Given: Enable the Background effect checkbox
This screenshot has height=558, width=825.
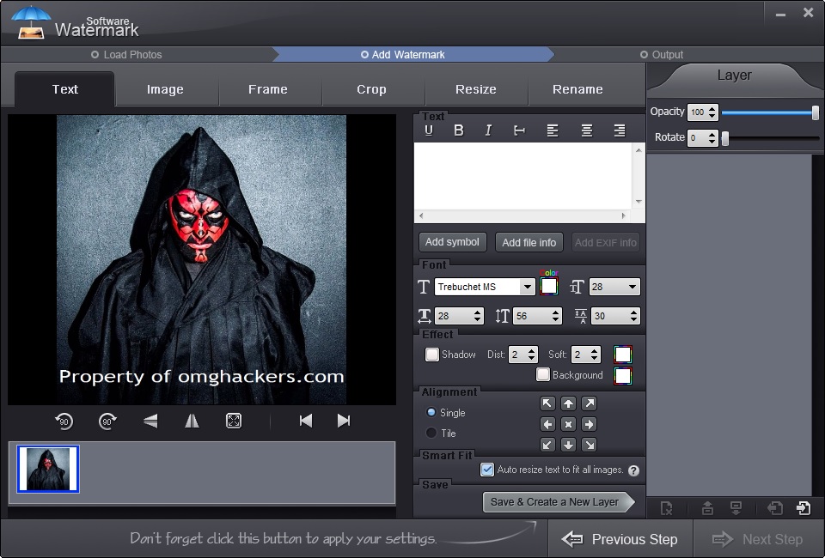Looking at the screenshot, I should point(543,374).
